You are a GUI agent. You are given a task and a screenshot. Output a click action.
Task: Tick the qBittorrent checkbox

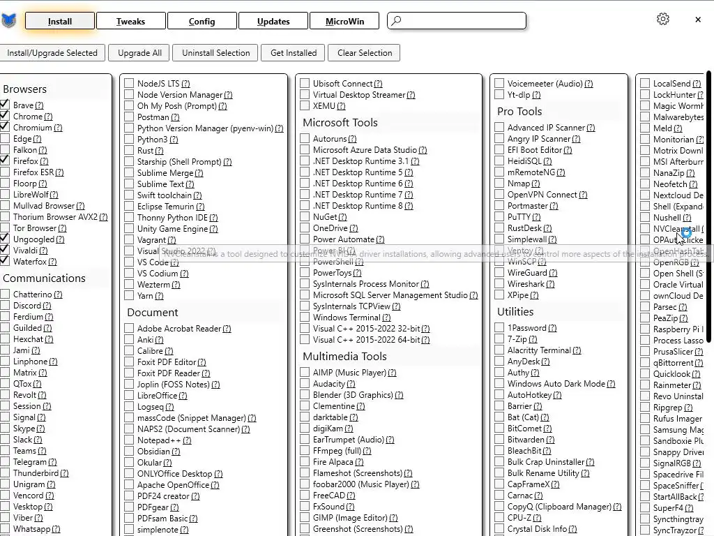tap(645, 363)
